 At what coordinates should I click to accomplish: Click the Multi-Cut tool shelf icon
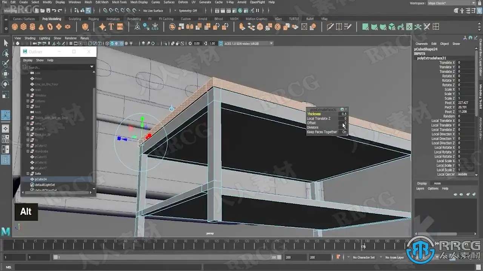tap(330, 27)
